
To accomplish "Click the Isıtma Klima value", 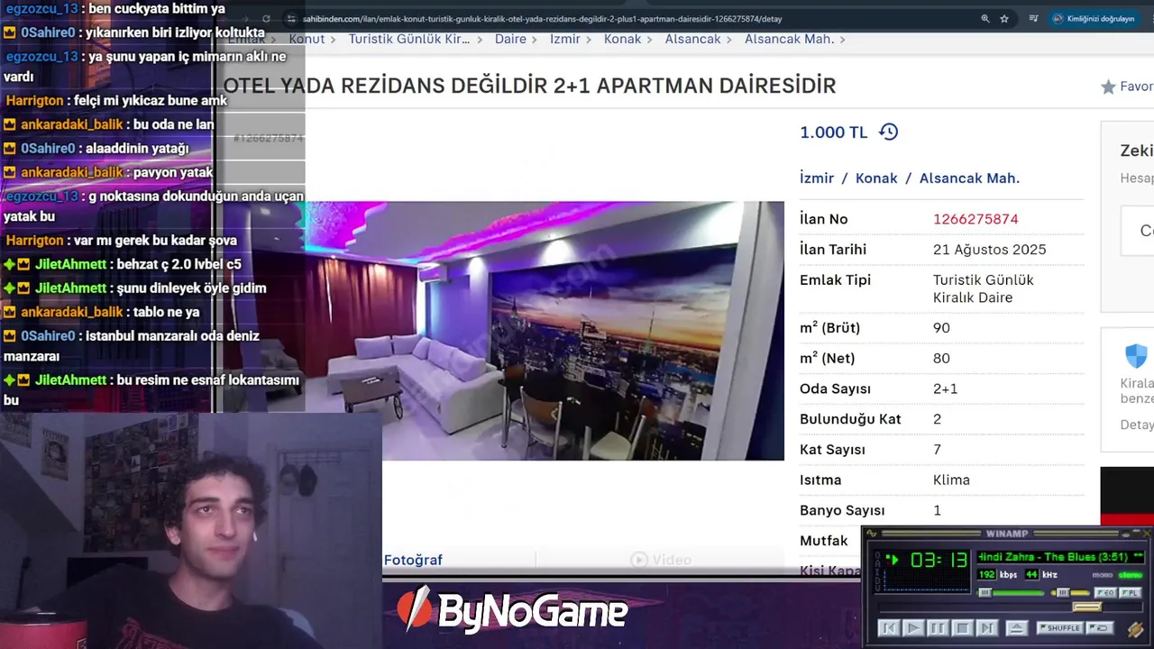I will 951,480.
